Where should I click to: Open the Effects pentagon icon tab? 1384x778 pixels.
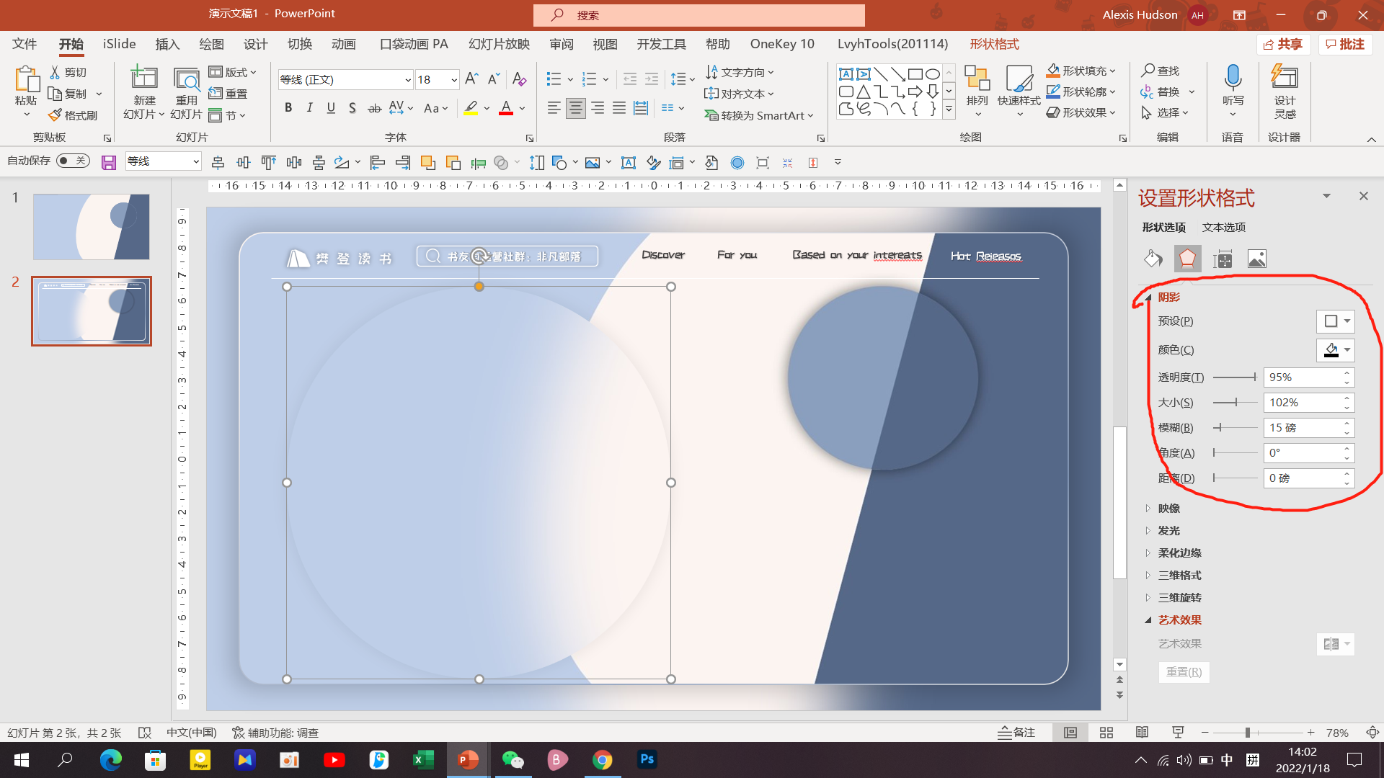pyautogui.click(x=1187, y=259)
